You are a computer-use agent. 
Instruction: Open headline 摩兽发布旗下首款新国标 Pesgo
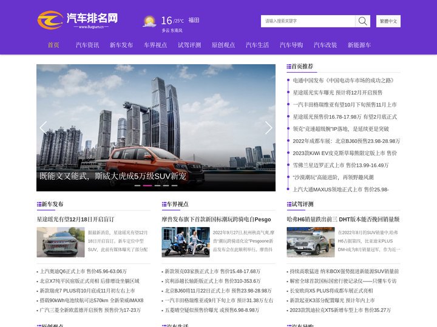[x=216, y=219]
